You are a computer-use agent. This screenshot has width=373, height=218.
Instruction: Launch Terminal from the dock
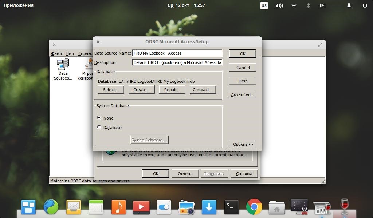click(231, 207)
